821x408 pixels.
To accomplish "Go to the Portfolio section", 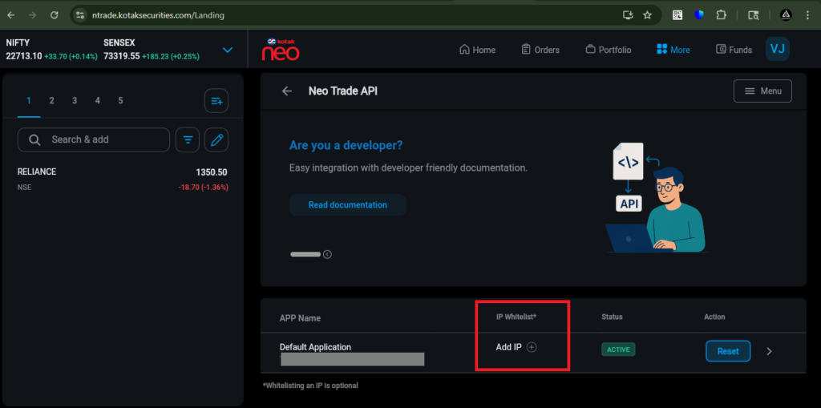I will [x=608, y=50].
